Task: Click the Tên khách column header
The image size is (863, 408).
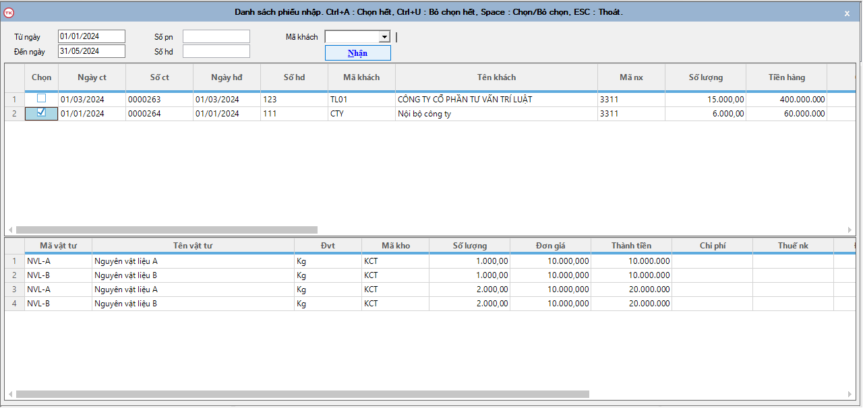Action: pyautogui.click(x=496, y=77)
